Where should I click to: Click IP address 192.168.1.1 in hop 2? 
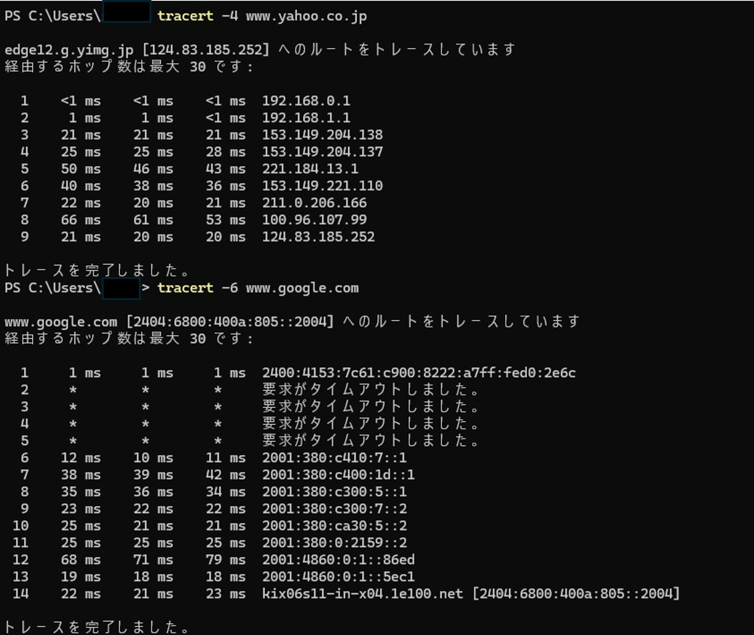pos(306,118)
